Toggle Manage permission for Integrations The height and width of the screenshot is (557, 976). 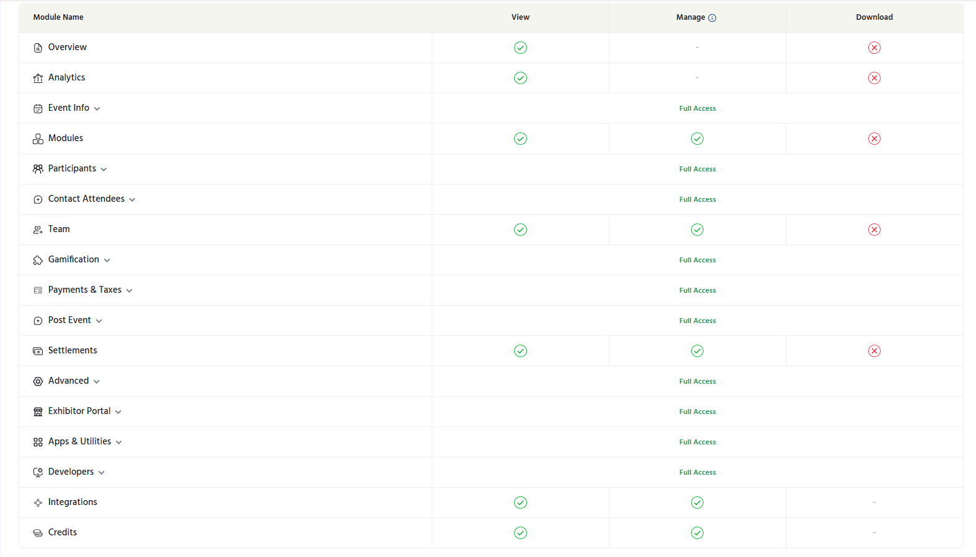(697, 503)
